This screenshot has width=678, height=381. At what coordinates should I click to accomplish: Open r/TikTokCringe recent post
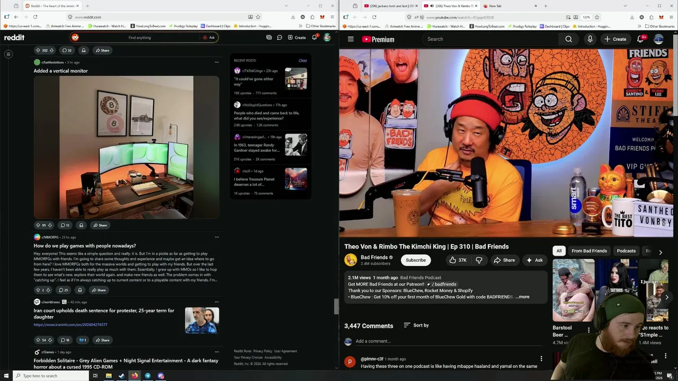click(x=270, y=81)
